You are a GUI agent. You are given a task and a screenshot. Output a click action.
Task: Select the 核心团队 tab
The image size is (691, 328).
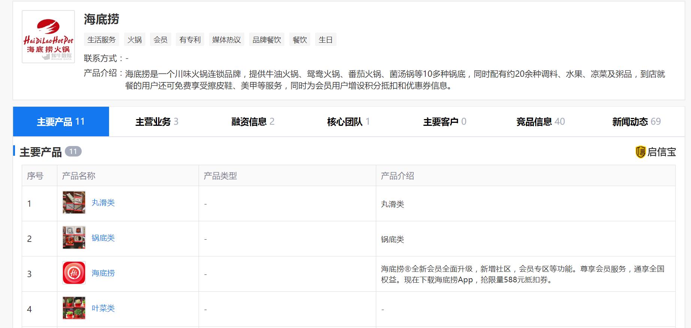(348, 122)
